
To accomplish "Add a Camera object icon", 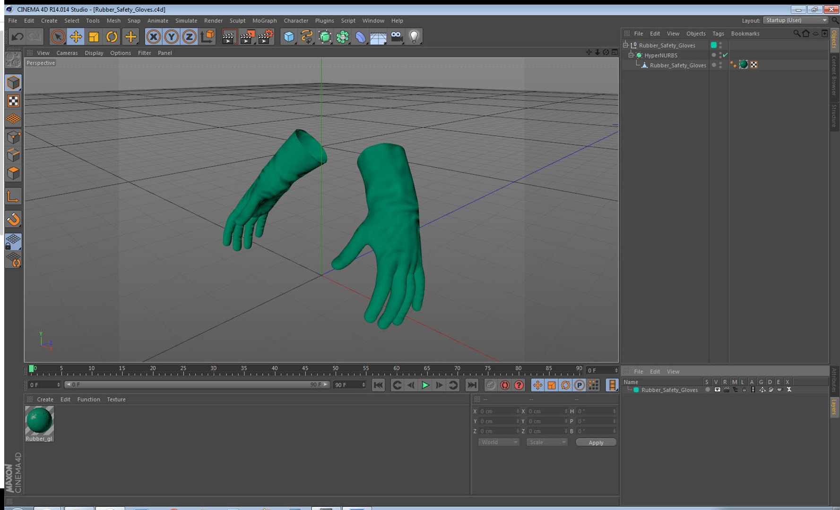I will (397, 36).
